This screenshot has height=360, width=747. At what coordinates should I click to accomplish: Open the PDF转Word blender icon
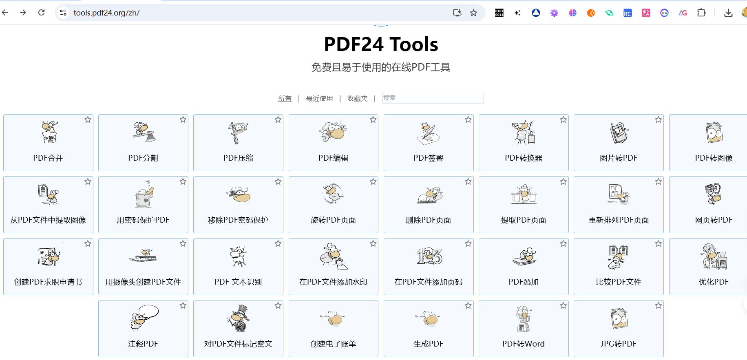coord(524,318)
